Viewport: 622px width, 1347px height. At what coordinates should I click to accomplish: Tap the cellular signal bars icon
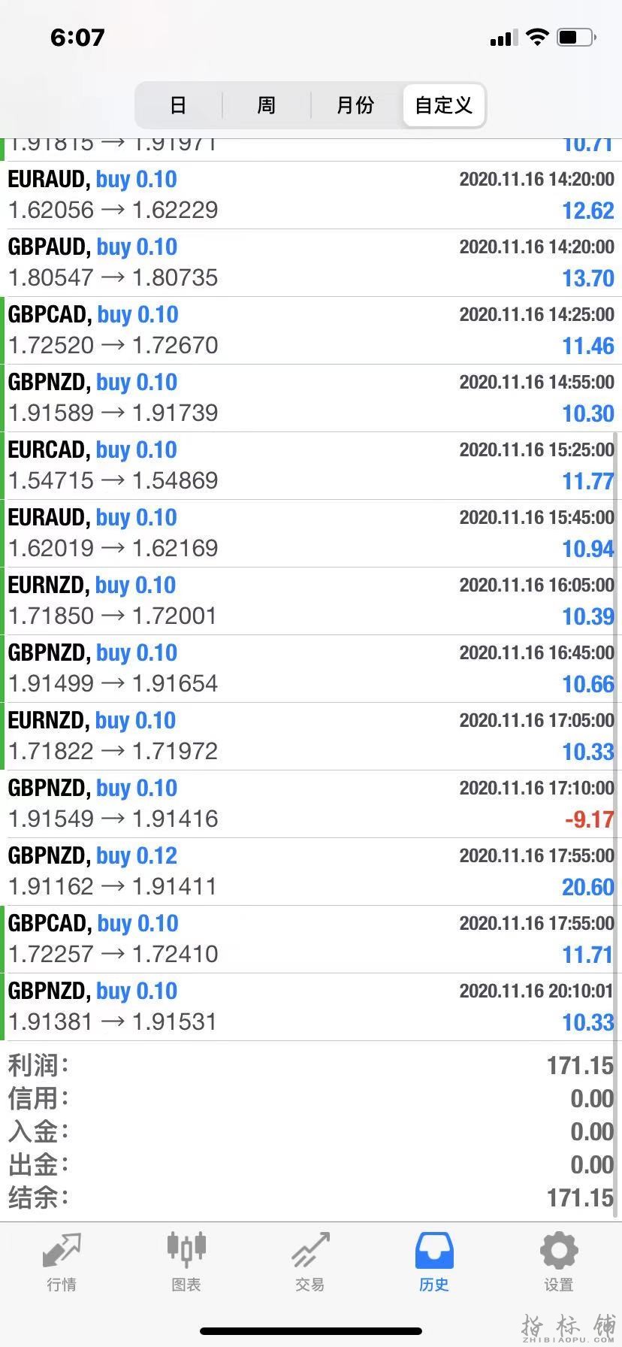click(503, 38)
